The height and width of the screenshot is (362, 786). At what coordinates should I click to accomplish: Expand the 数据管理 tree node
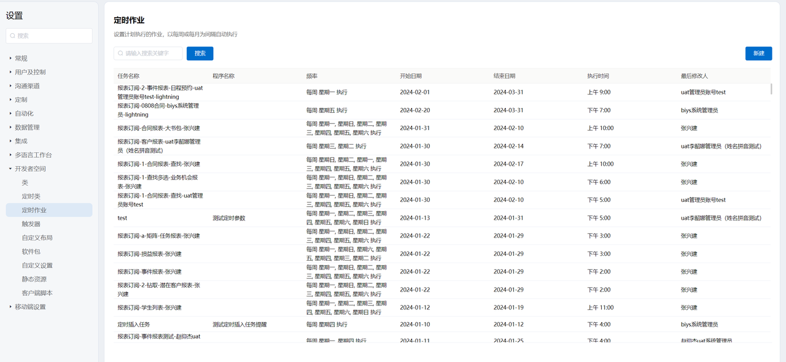click(x=27, y=127)
